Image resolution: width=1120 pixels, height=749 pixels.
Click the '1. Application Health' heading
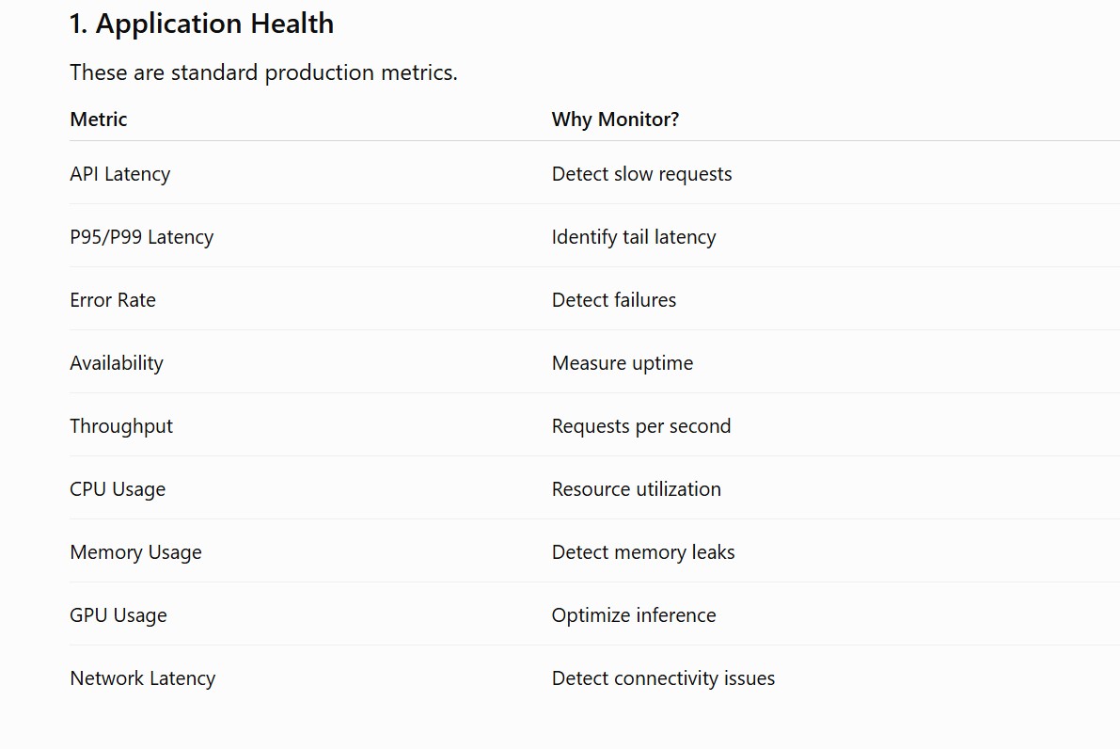[x=201, y=24]
